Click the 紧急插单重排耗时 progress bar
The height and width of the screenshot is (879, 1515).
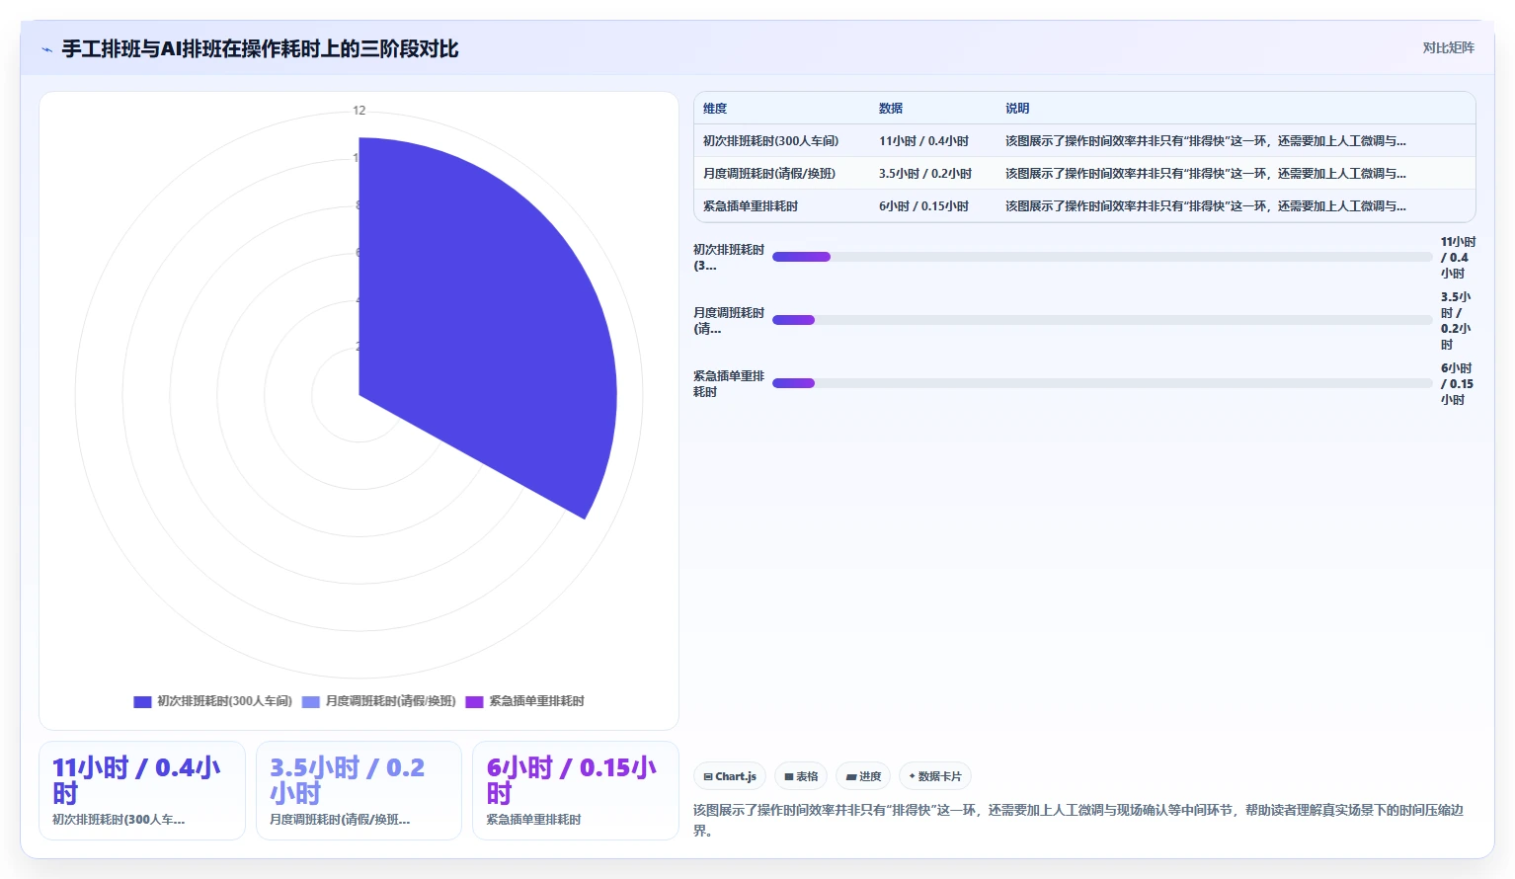point(1102,383)
